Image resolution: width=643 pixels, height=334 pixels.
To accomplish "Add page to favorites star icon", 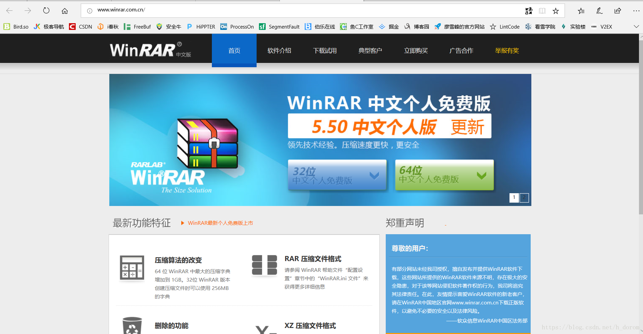I will 556,11.
